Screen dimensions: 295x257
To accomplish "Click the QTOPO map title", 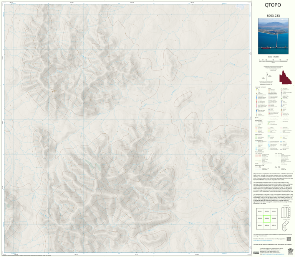I will (273, 5).
